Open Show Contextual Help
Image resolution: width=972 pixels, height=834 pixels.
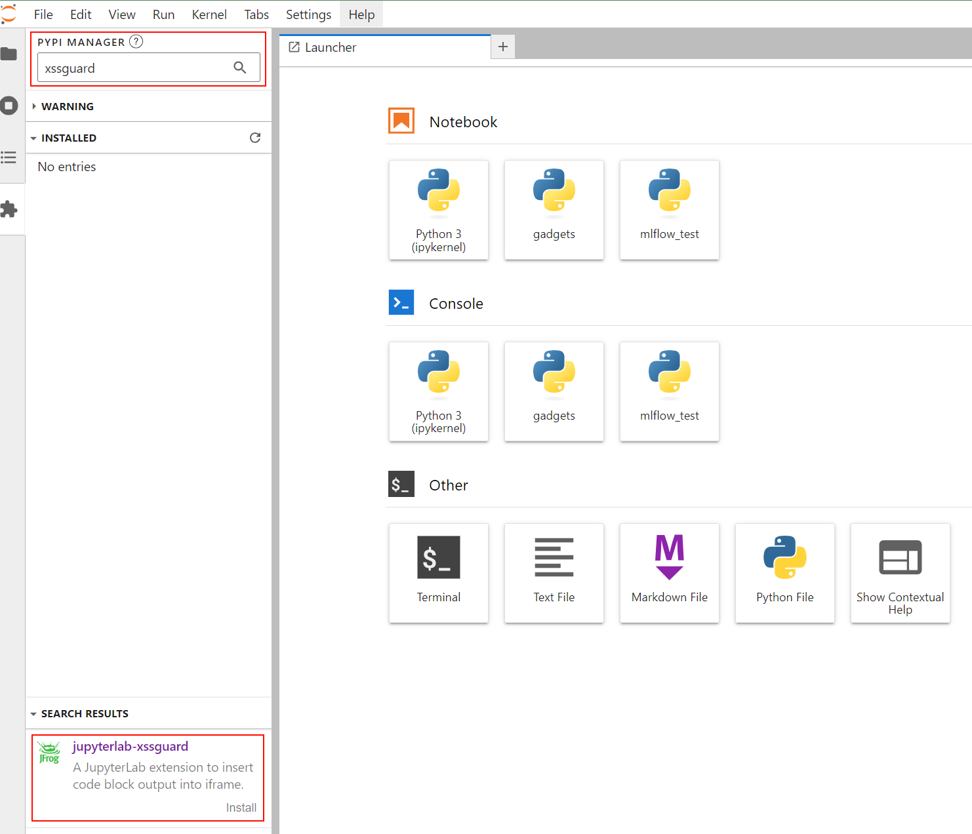coord(899,572)
